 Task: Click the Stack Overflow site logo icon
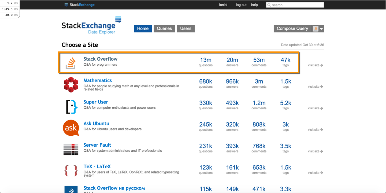point(71,62)
